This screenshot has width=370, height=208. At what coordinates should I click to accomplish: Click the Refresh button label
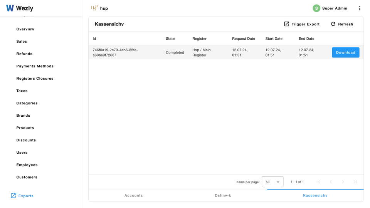coord(345,24)
